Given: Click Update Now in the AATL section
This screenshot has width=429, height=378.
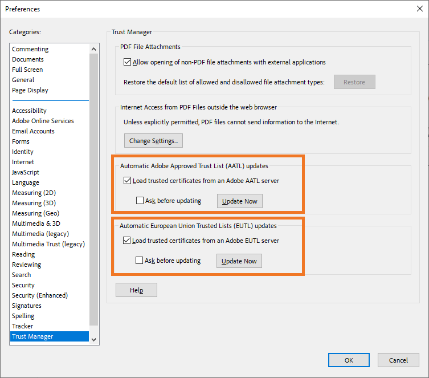Looking at the screenshot, I should pos(240,201).
